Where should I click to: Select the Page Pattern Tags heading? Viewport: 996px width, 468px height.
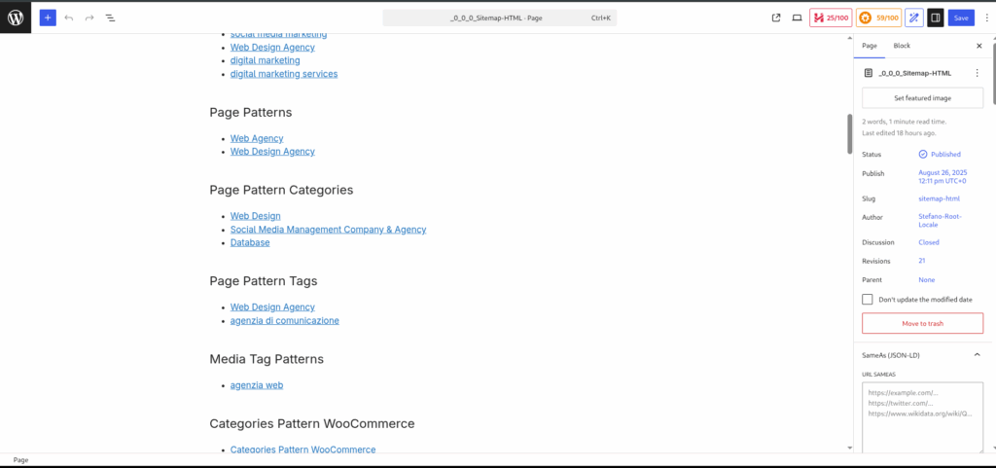pos(264,280)
